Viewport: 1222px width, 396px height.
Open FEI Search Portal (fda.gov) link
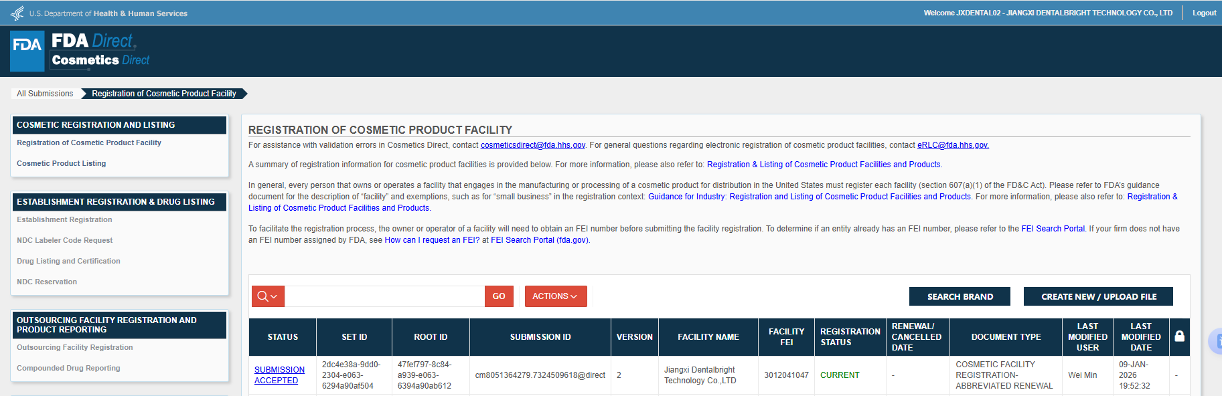coord(540,240)
